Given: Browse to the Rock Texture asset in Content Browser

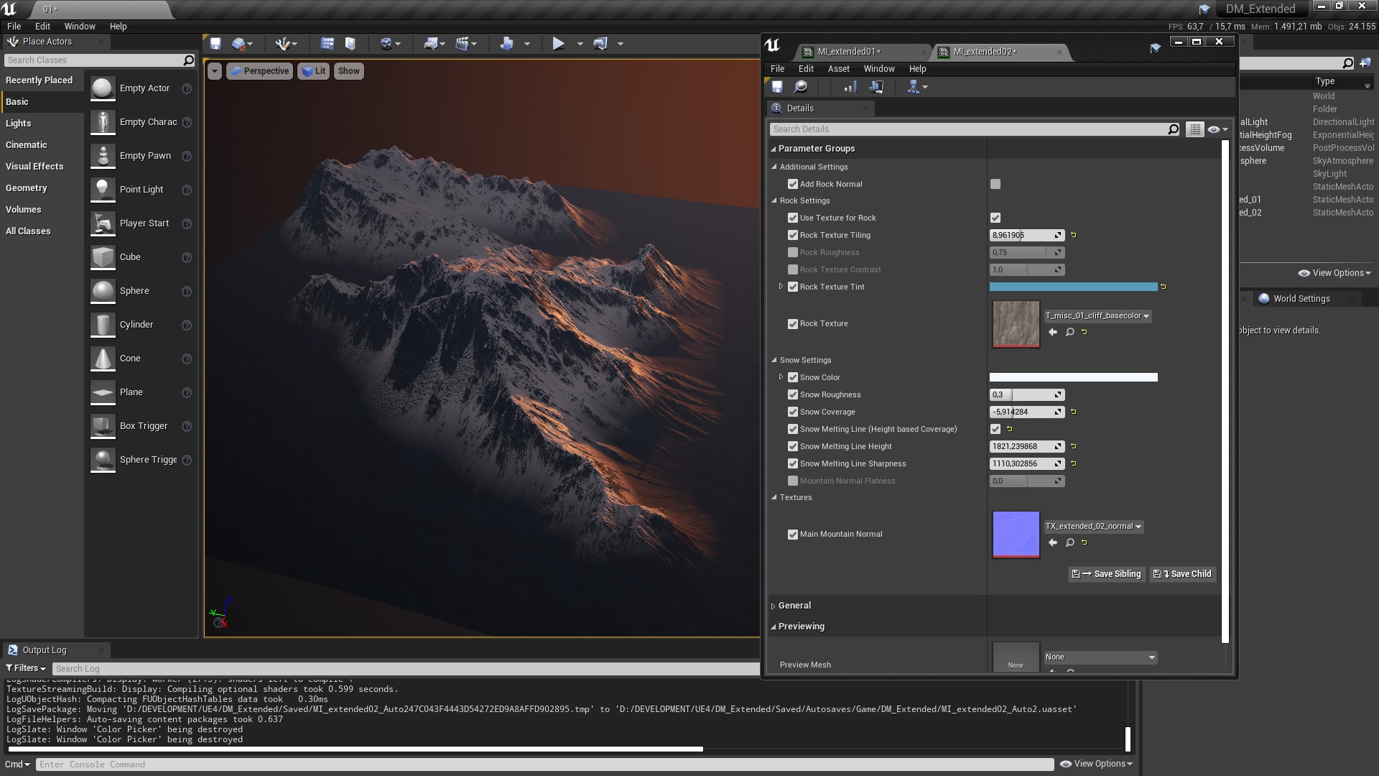Looking at the screenshot, I should click(x=1069, y=332).
